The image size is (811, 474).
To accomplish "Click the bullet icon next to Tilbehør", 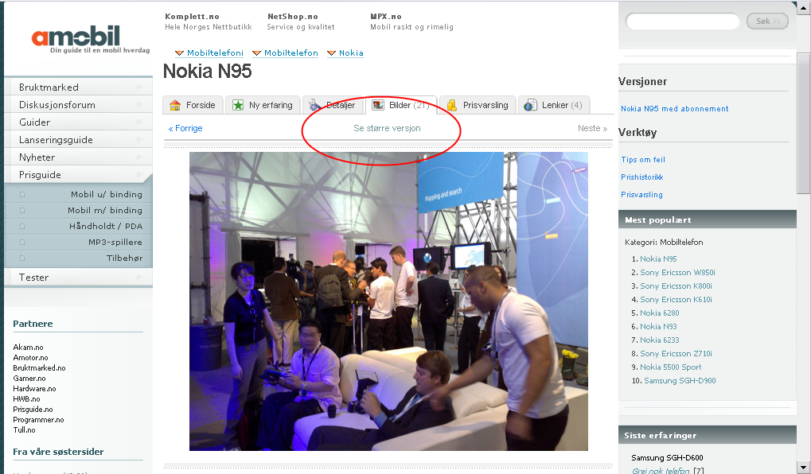I will (22, 258).
